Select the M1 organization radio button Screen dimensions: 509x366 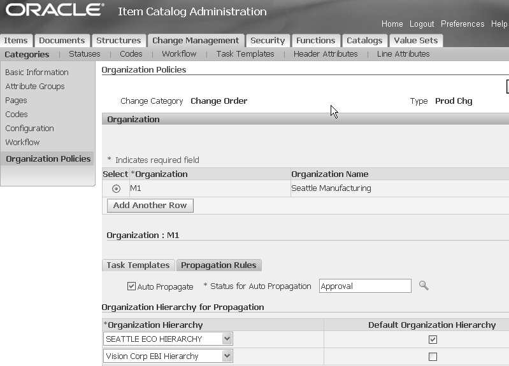click(116, 188)
